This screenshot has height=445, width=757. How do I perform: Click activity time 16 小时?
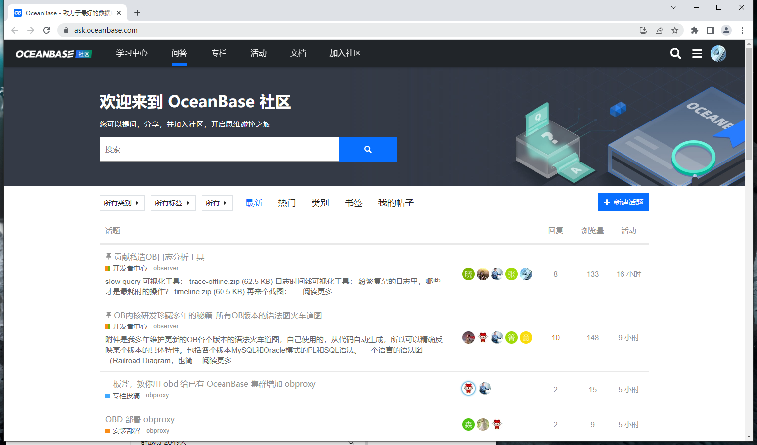(x=628, y=274)
